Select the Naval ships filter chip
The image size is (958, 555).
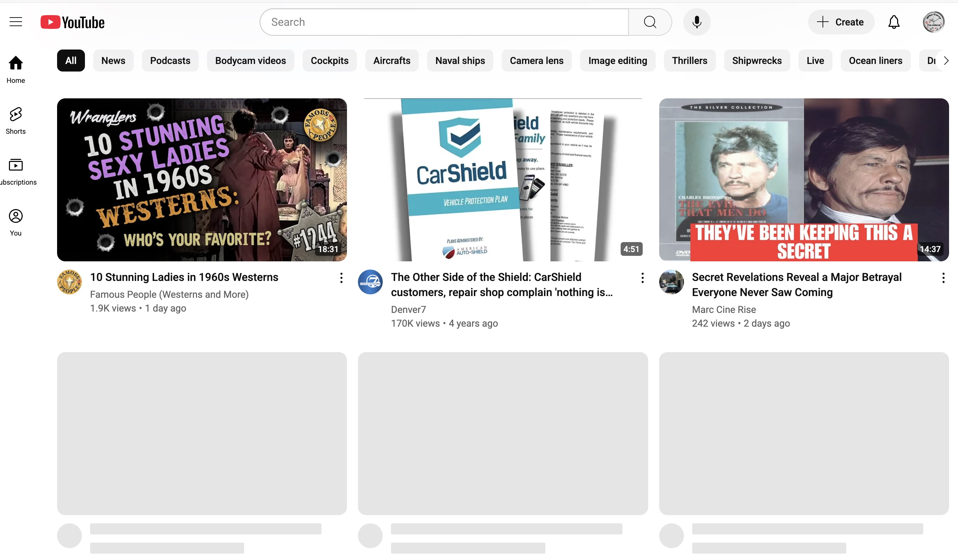point(460,61)
